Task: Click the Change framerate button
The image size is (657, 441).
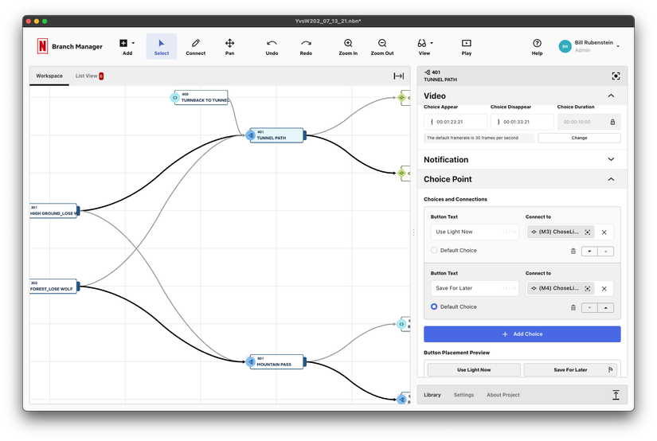Action: click(579, 138)
